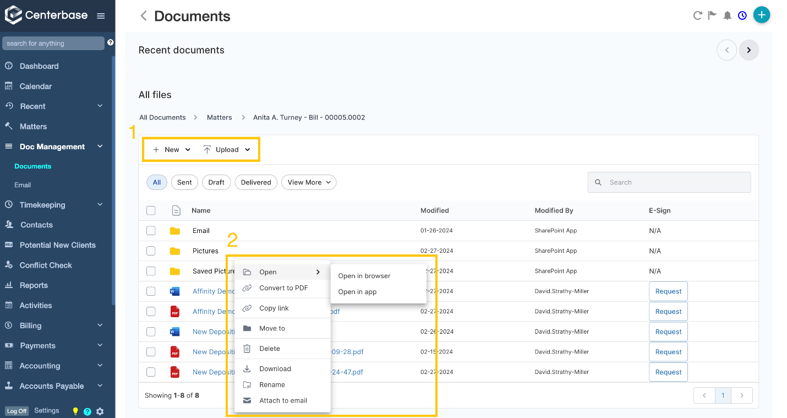Click the back arrow beside Documents
The height and width of the screenshot is (418, 787).
click(144, 16)
